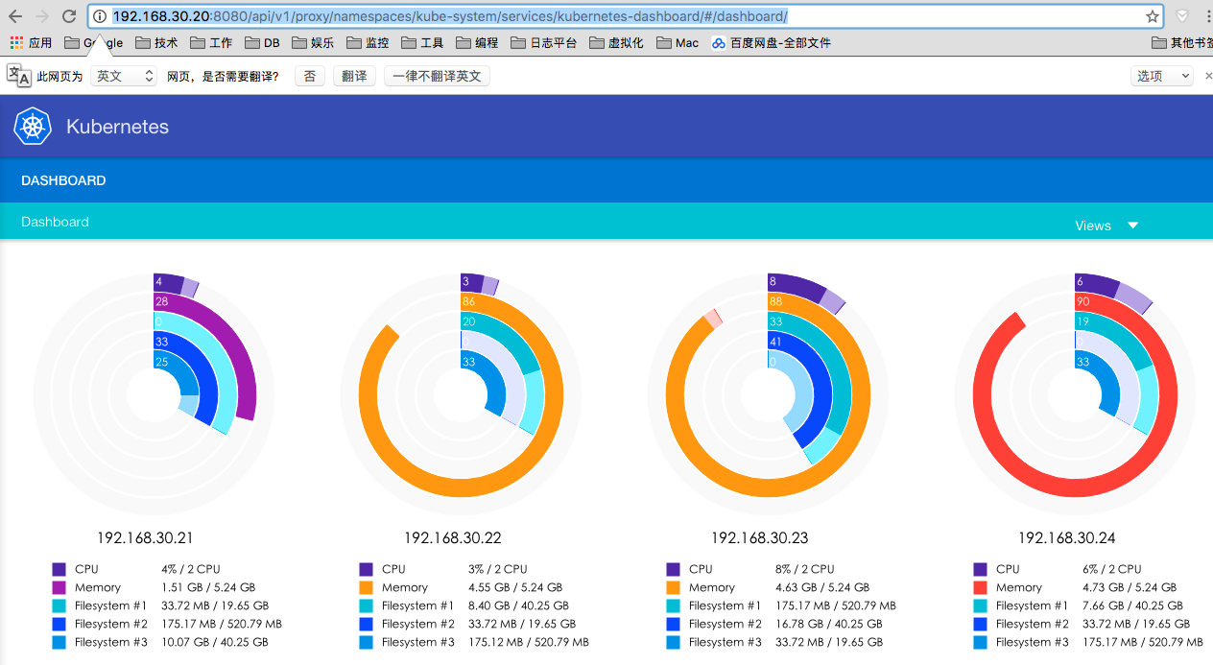
Task: Open the 选项 options dropdown
Action: click(1163, 76)
